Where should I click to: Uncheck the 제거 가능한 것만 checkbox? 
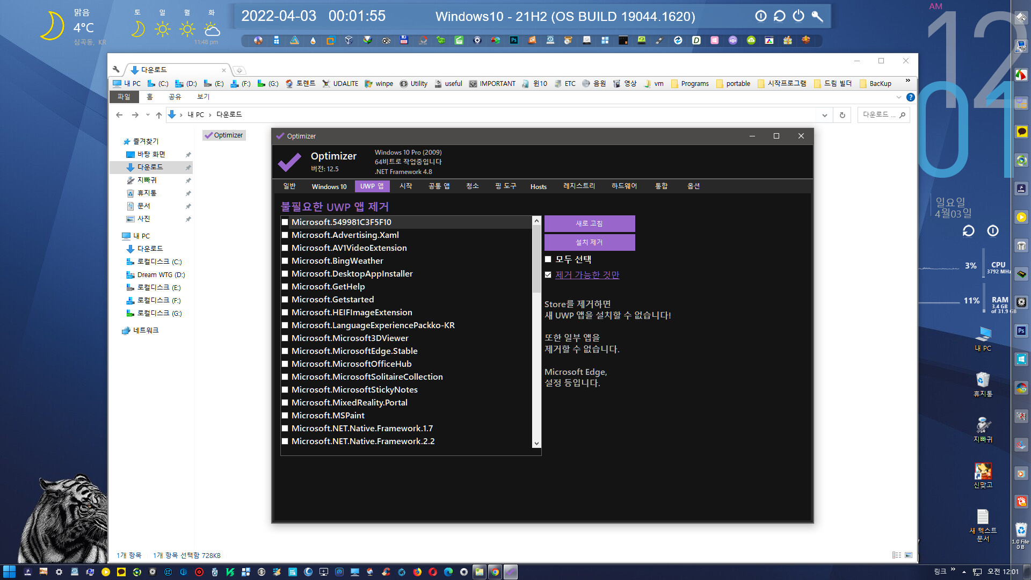(x=548, y=275)
